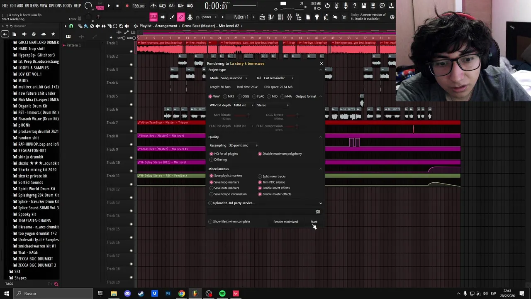Image resolution: width=531 pixels, height=299 pixels.
Task: Collapse the Output format section
Action: point(320,96)
